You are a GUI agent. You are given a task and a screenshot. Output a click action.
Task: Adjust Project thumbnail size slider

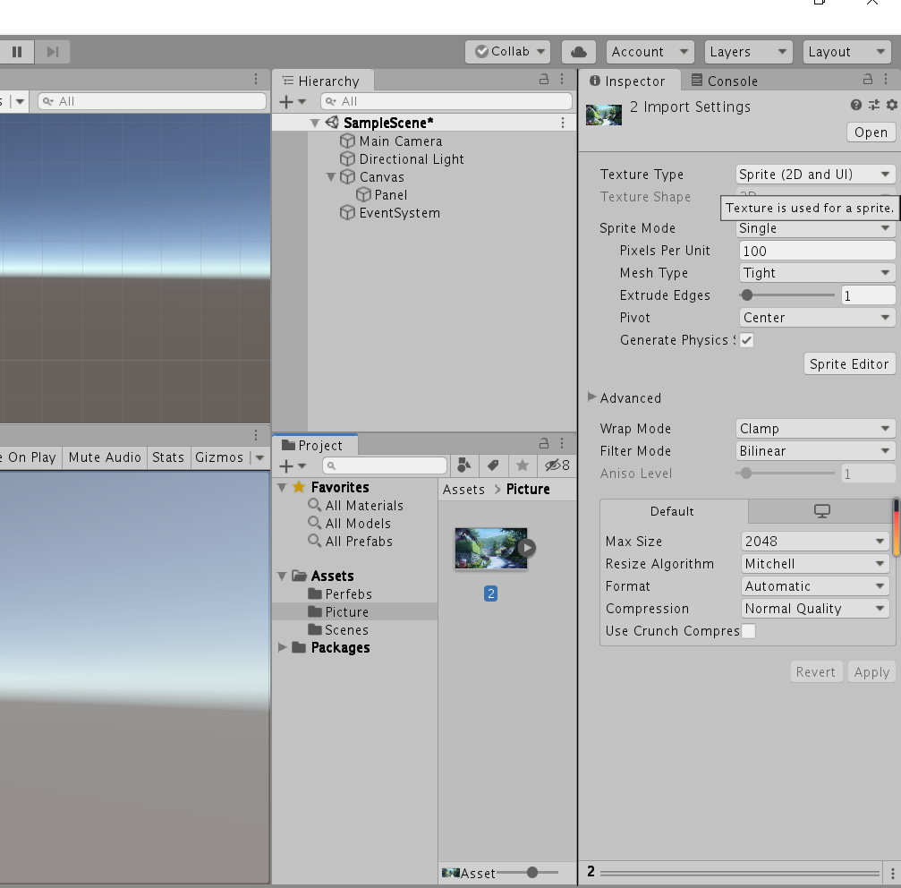click(532, 873)
